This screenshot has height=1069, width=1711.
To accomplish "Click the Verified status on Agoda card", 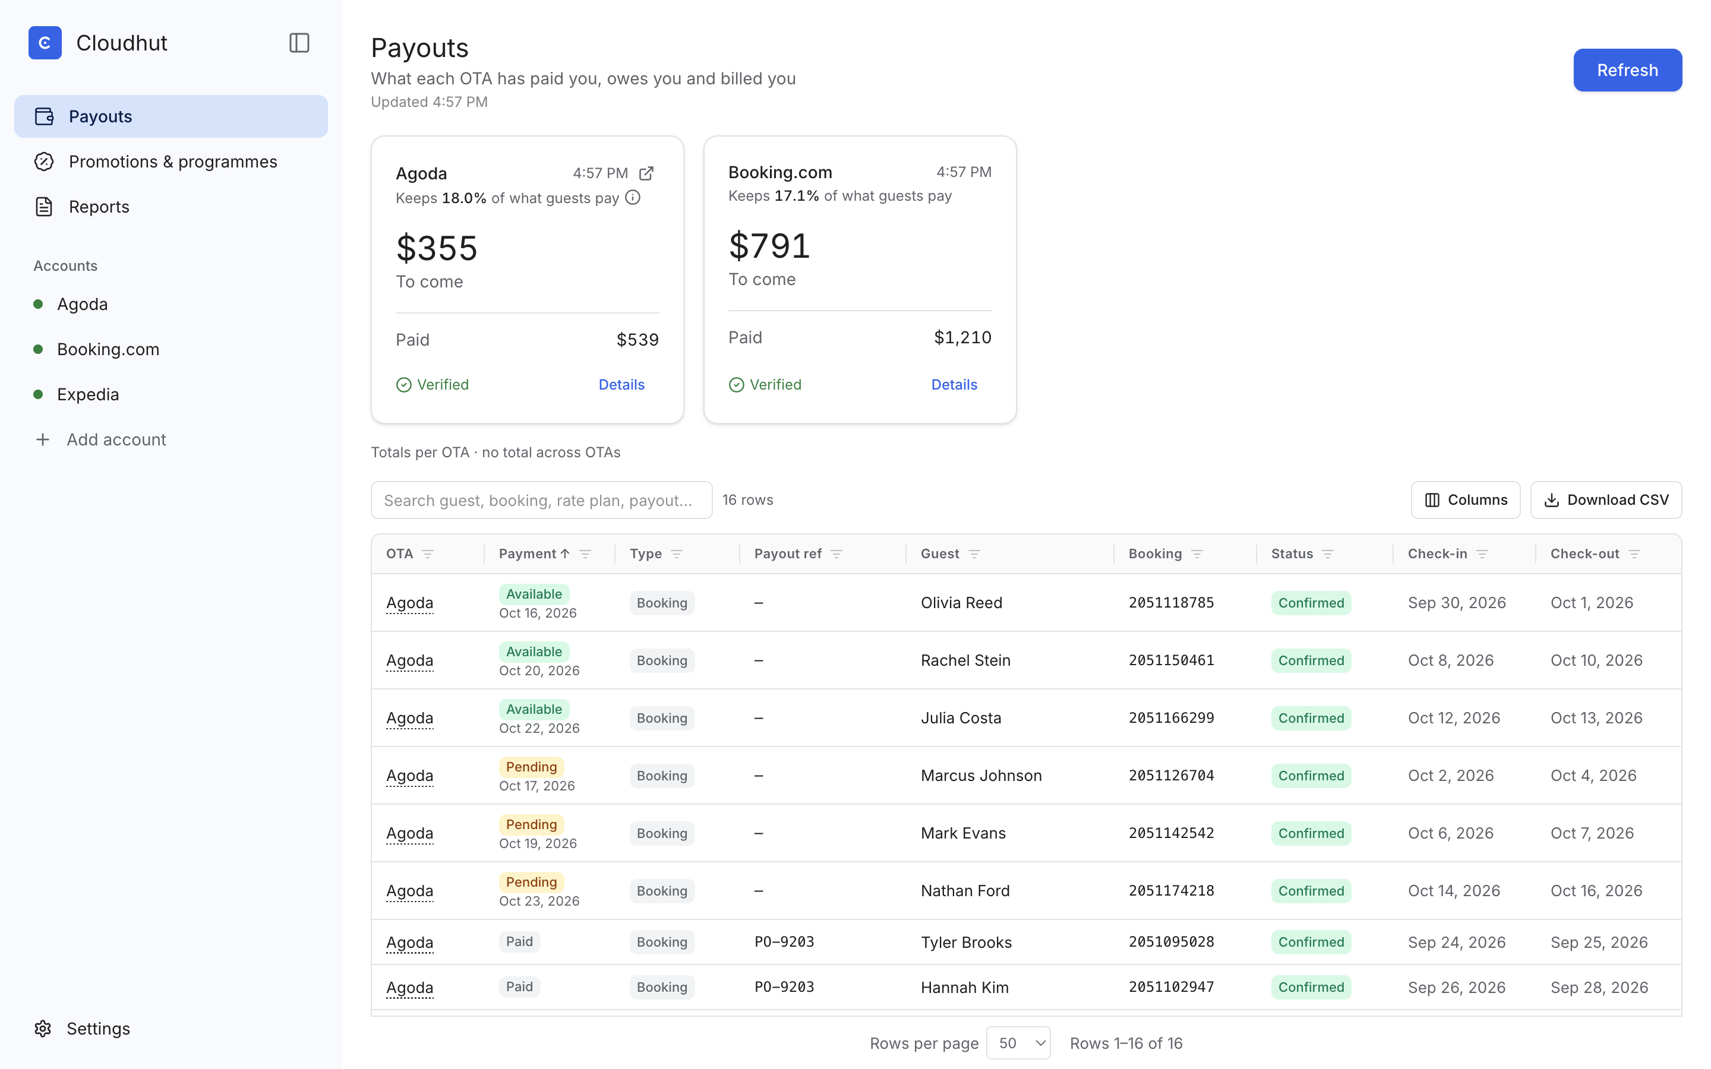I will click(x=433, y=385).
